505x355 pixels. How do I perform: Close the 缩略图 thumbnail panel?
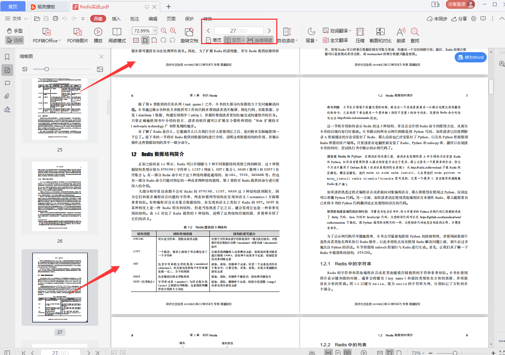[101, 57]
